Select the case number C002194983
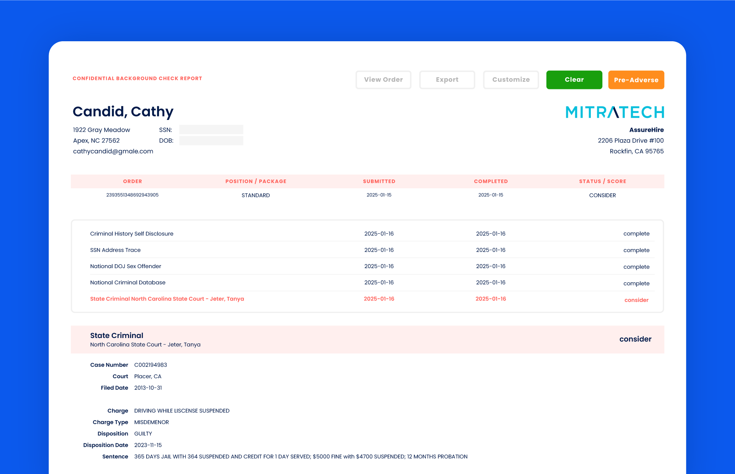The width and height of the screenshot is (735, 474). (150, 365)
